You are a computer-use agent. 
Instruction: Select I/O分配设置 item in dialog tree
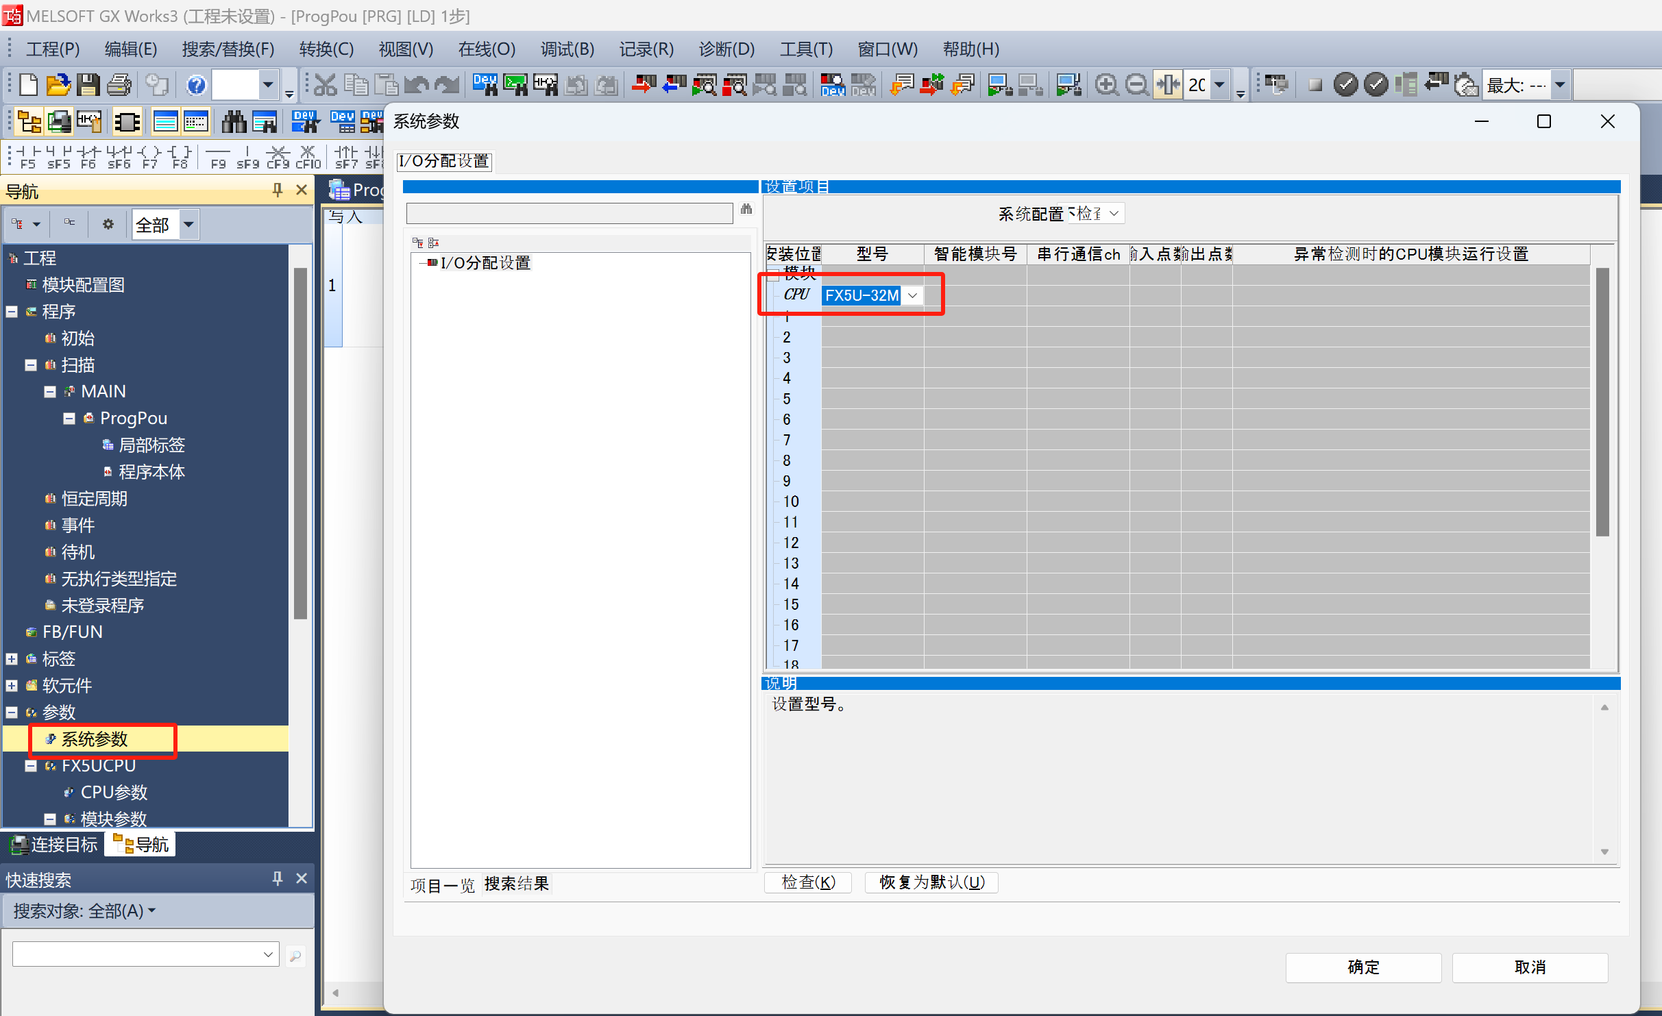click(x=485, y=263)
